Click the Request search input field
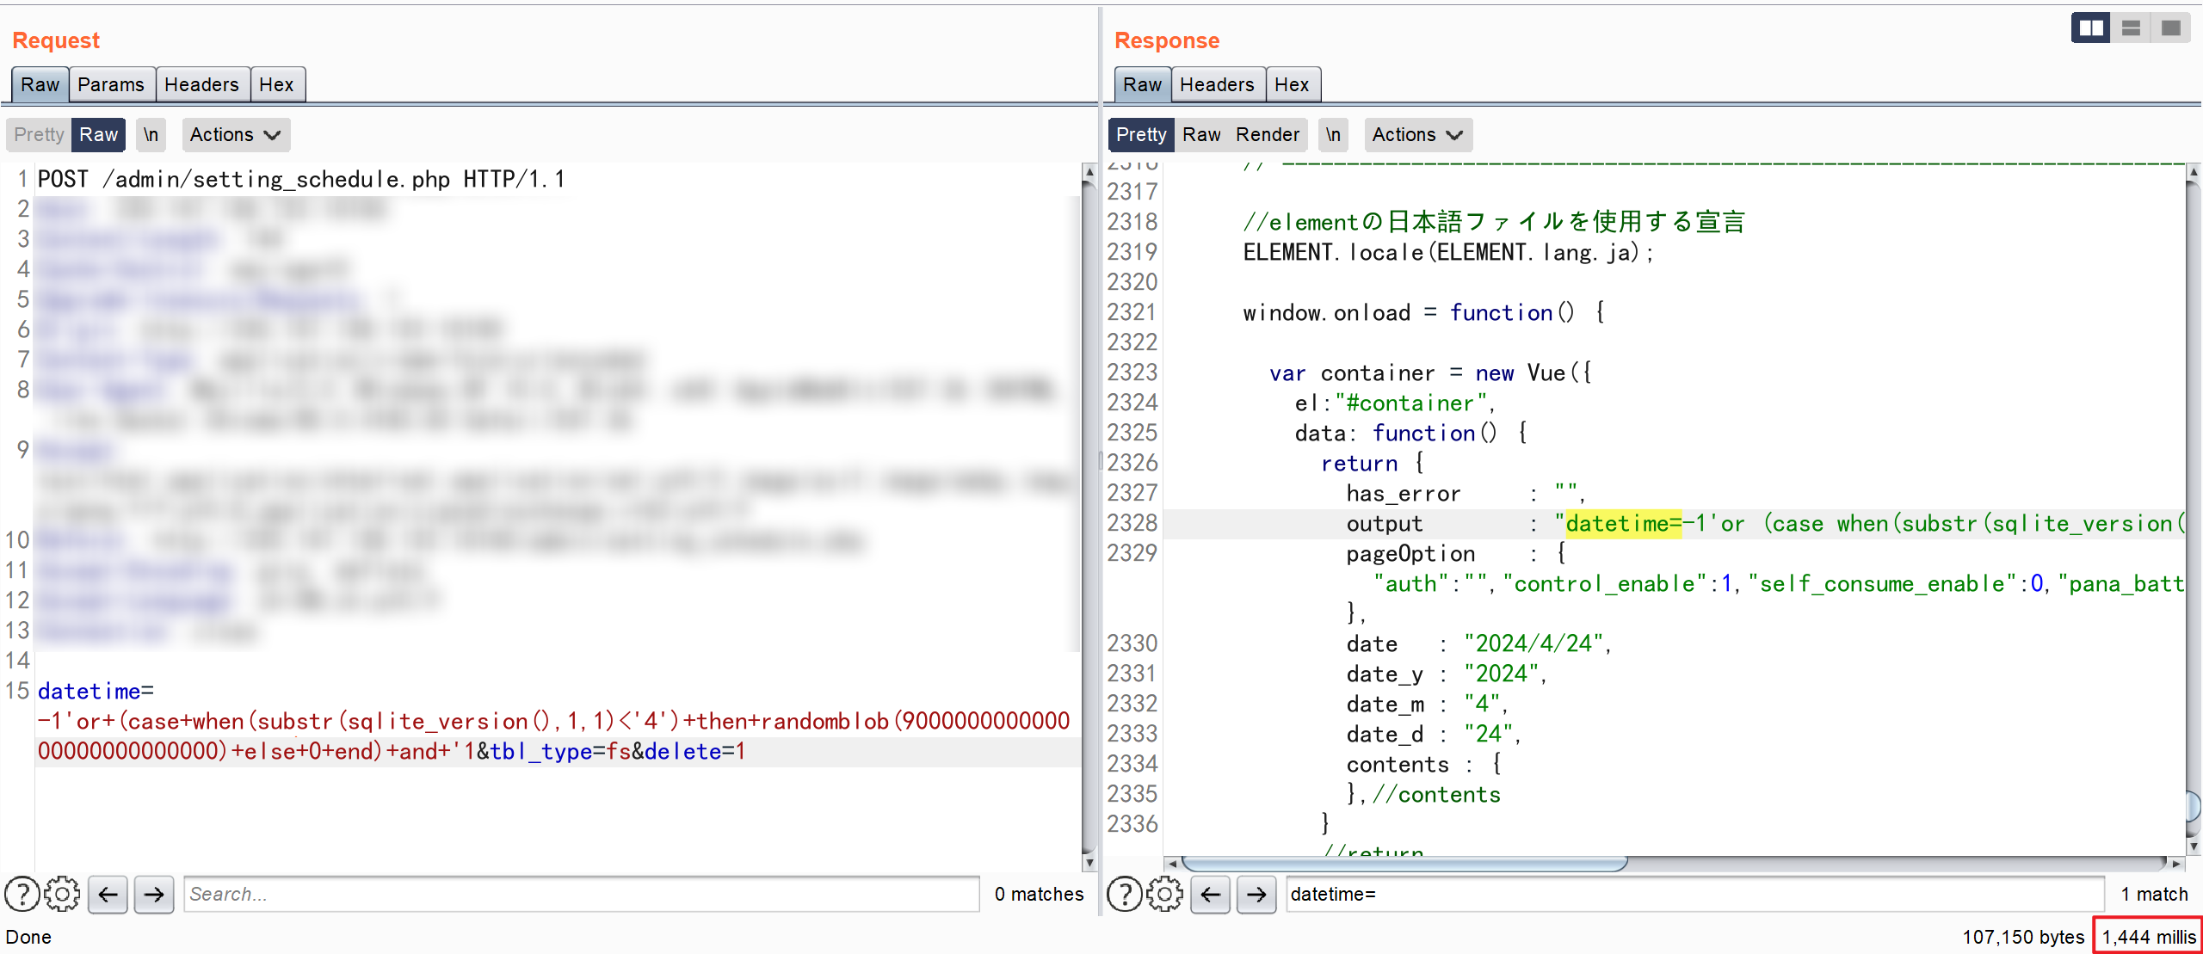Screen dimensions: 2203x954 click(581, 895)
